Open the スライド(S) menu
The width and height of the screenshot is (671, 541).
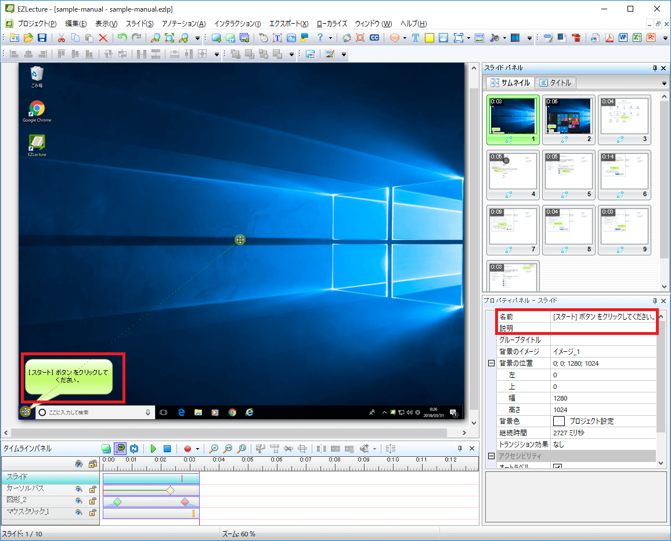(x=139, y=24)
